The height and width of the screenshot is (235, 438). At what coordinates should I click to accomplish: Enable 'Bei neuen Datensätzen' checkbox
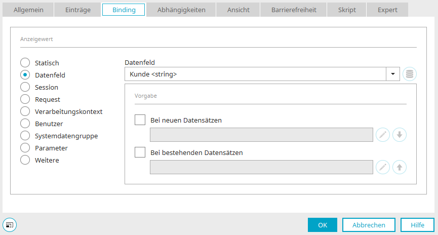tap(140, 120)
